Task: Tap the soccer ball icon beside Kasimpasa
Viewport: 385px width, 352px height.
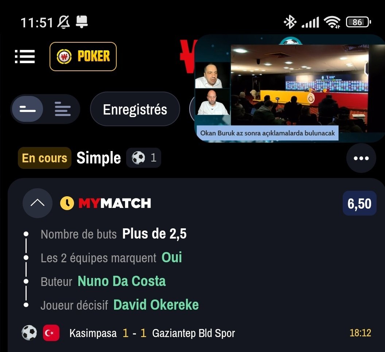Action: pos(29,333)
